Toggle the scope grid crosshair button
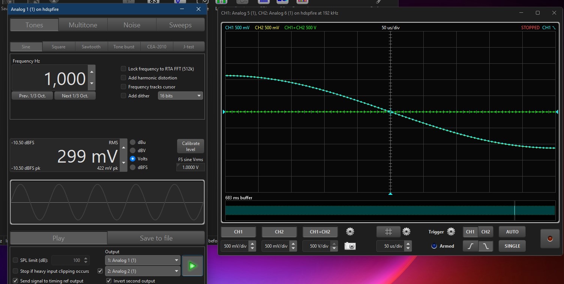The width and height of the screenshot is (564, 284). (x=388, y=232)
